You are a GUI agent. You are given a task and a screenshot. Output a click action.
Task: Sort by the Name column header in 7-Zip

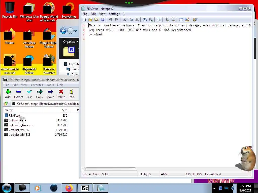coord(23,110)
